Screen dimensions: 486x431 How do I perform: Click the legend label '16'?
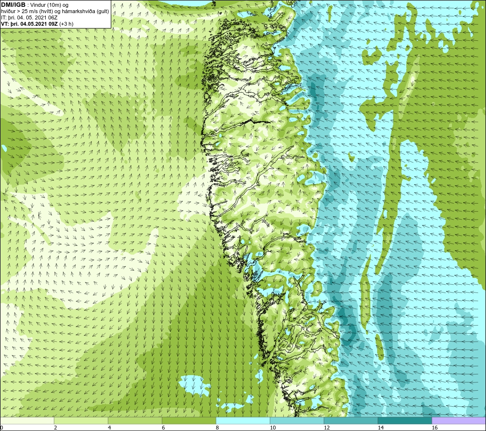pyautogui.click(x=434, y=428)
